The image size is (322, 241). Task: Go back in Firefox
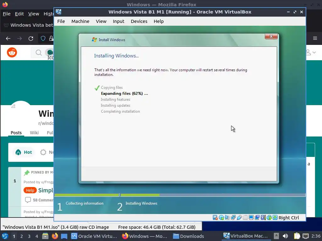point(8,39)
